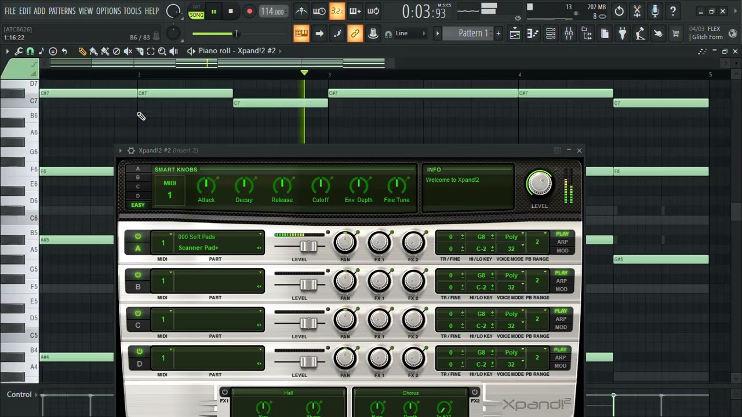Open the Pattern 1 selector
The width and height of the screenshot is (742, 417).
[468, 34]
